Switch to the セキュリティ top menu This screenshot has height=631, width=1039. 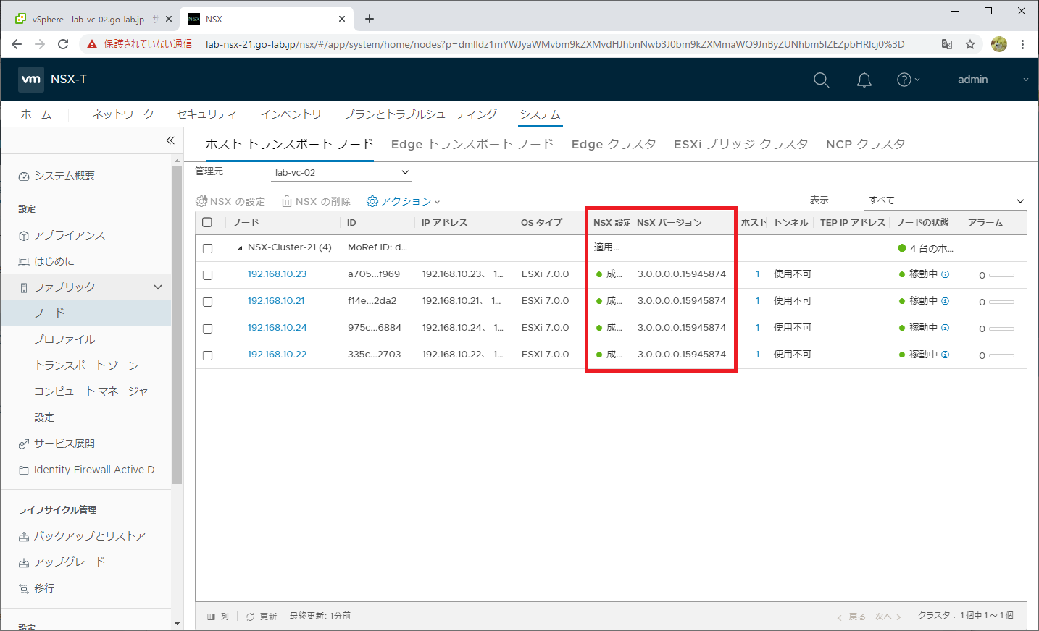(x=206, y=114)
